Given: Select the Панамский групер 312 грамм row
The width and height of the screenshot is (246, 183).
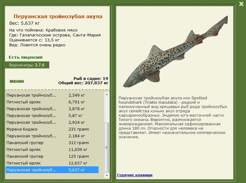Looking at the screenshot, I should 52,143.
